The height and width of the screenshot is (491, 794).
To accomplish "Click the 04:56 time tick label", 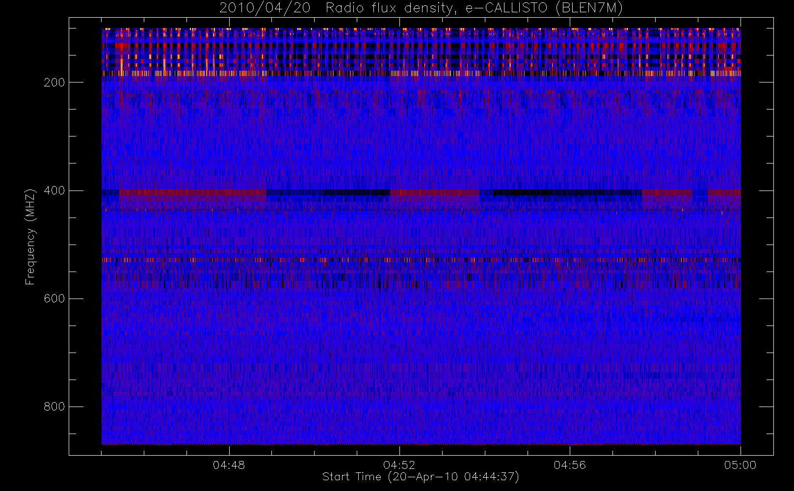I will [570, 465].
